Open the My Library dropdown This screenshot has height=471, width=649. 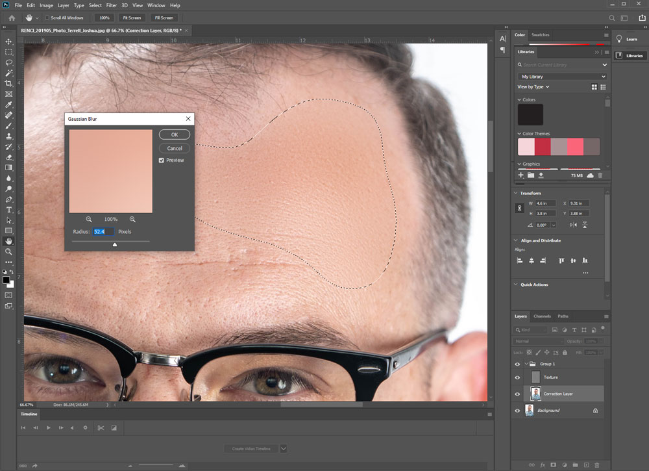point(562,77)
